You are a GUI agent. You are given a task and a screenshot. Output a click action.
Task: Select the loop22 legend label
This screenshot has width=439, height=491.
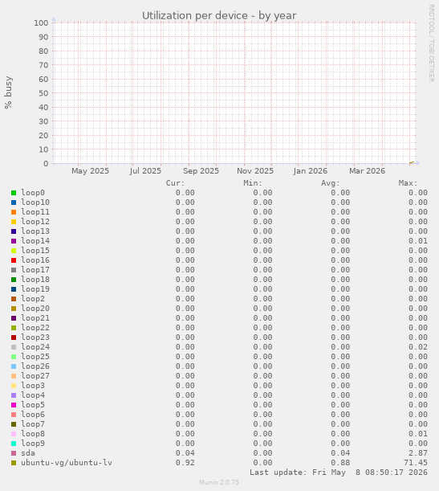click(x=35, y=328)
